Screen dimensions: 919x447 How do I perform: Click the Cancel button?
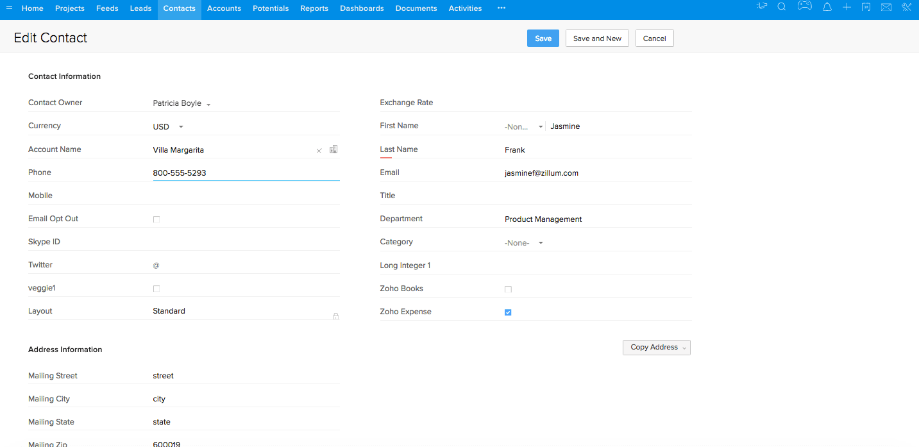pyautogui.click(x=654, y=38)
